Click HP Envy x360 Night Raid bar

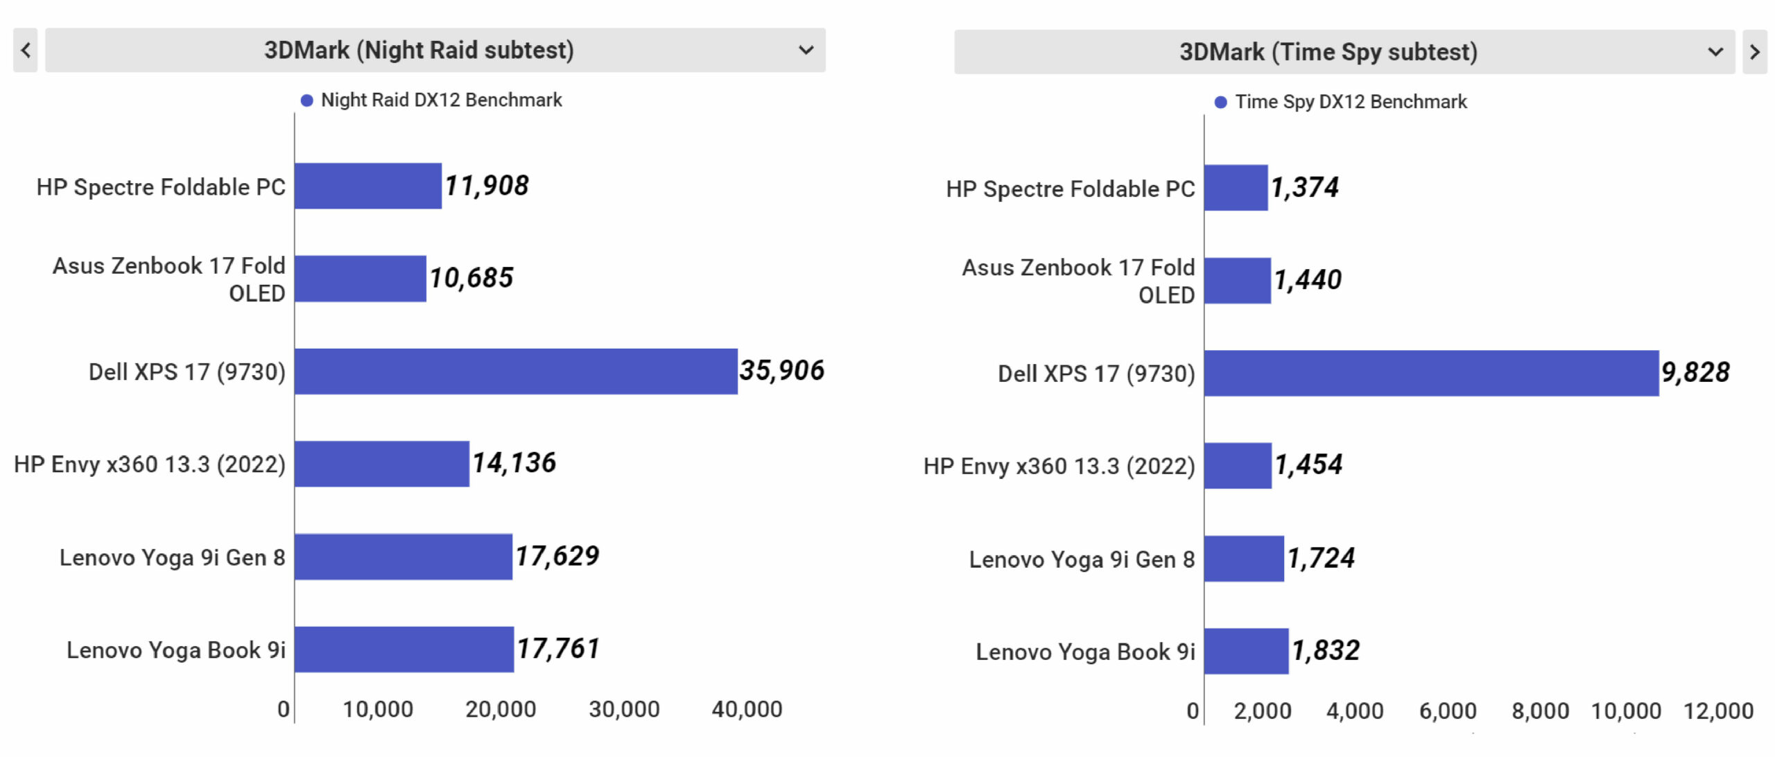[x=382, y=464]
